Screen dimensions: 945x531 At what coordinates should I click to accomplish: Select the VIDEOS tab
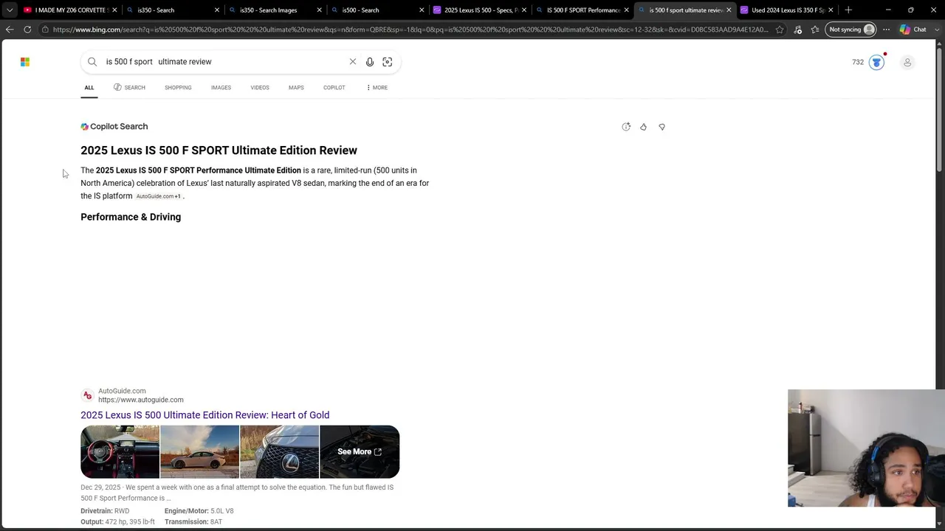(x=260, y=88)
